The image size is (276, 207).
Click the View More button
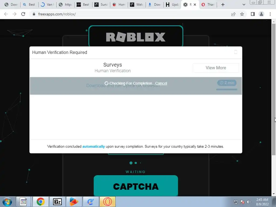(x=216, y=68)
